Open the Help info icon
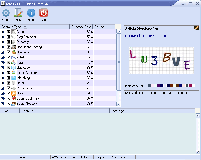The width and height of the screenshot is (201, 160). (31, 13)
